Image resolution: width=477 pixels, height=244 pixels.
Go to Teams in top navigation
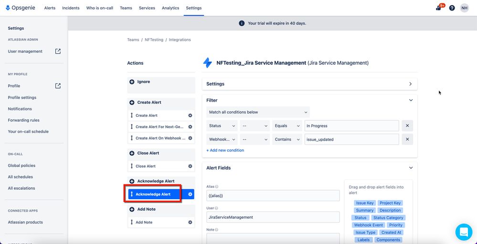tap(126, 8)
